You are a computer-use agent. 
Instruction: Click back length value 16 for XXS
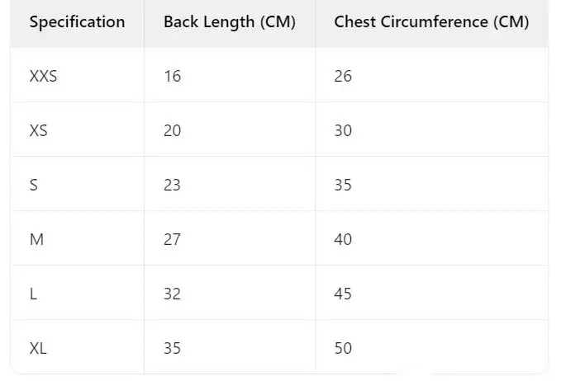172,76
